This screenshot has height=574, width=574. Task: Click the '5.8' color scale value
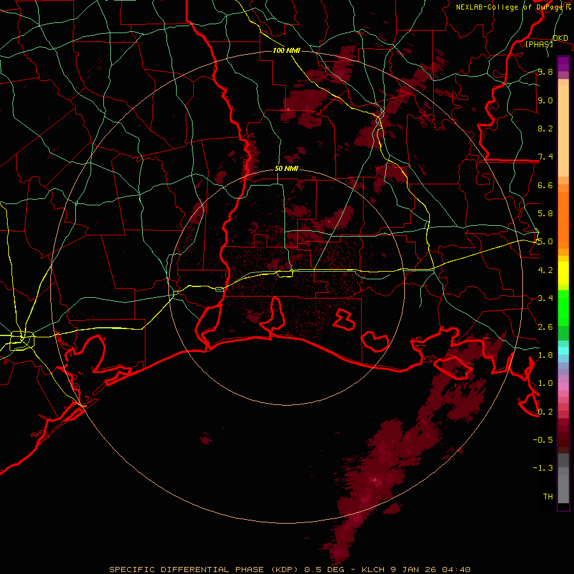click(545, 214)
